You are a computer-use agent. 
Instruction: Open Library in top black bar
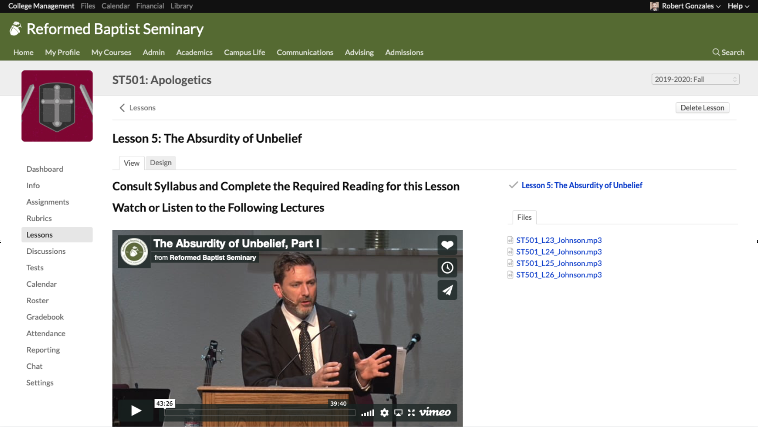181,6
